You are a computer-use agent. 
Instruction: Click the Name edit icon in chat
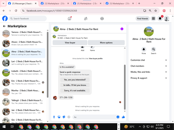92,47
